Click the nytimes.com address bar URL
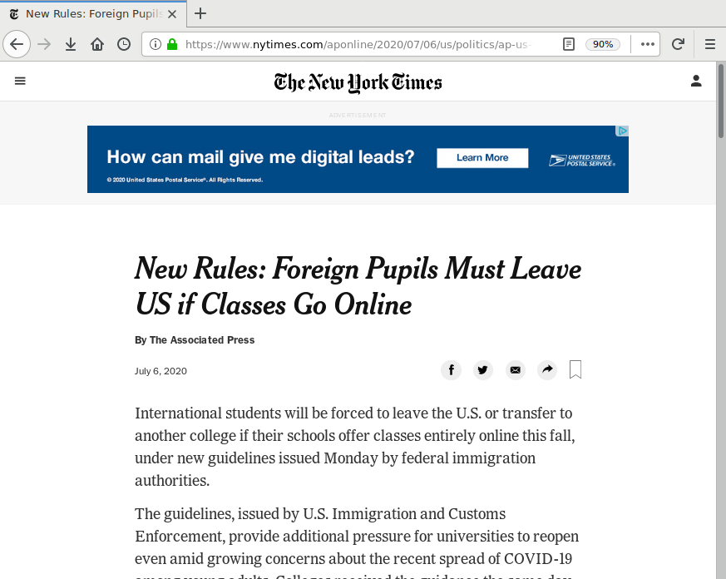 click(358, 44)
